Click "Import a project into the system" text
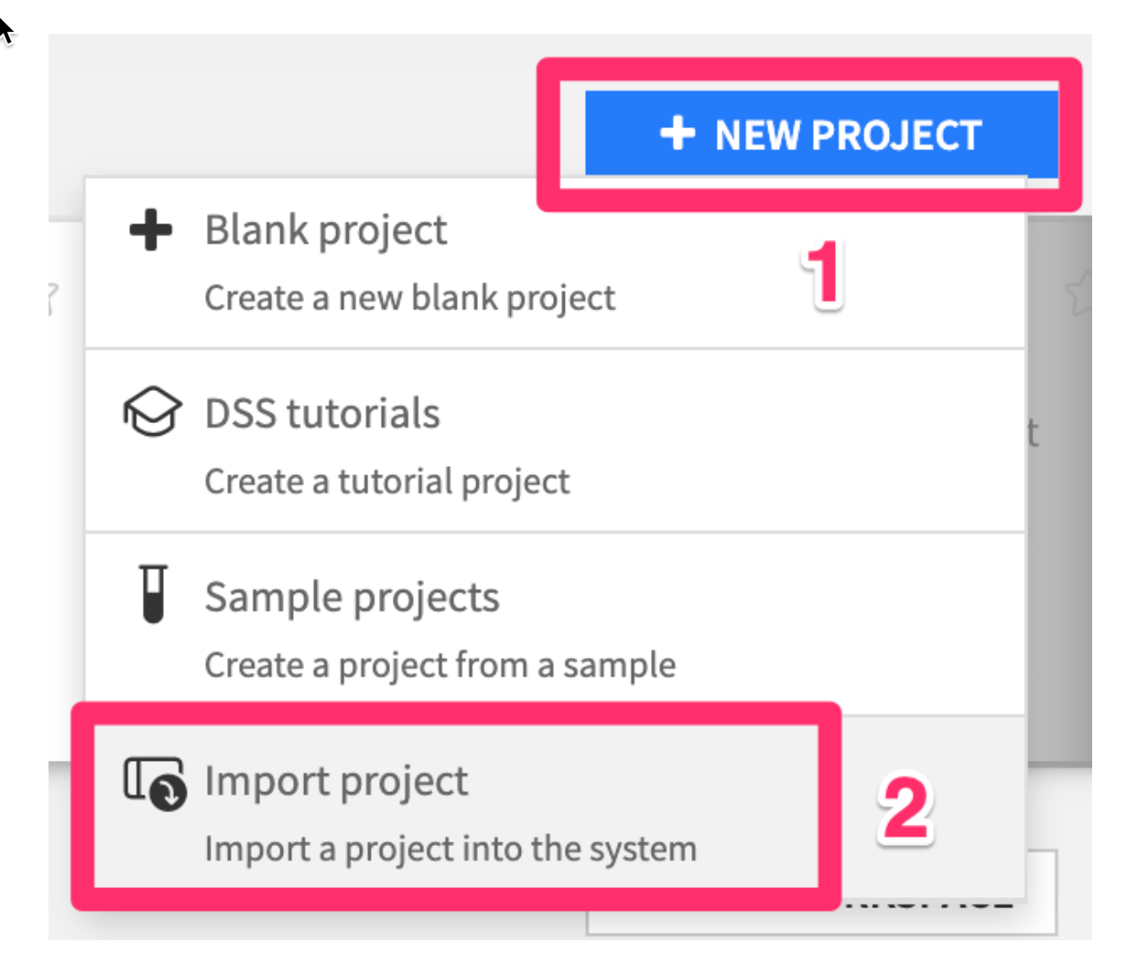This screenshot has width=1137, height=965. pyautogui.click(x=450, y=849)
